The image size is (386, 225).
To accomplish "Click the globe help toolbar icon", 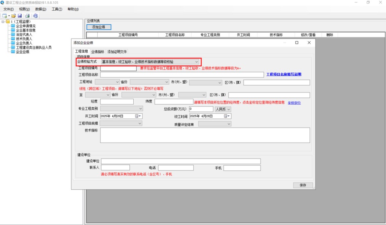I will click(35, 16).
